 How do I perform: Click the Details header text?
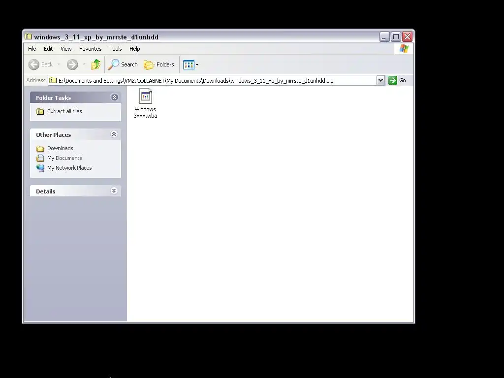point(46,191)
